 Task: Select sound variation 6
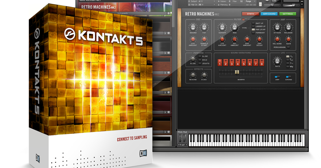coord(250,62)
